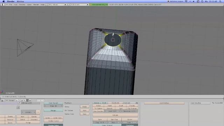The height and width of the screenshot is (126, 224).
Task: Click the Rem Doubles button
Action: (98, 111)
